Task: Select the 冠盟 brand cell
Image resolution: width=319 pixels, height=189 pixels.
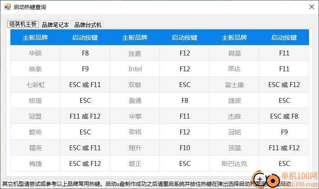Action: tap(35, 116)
